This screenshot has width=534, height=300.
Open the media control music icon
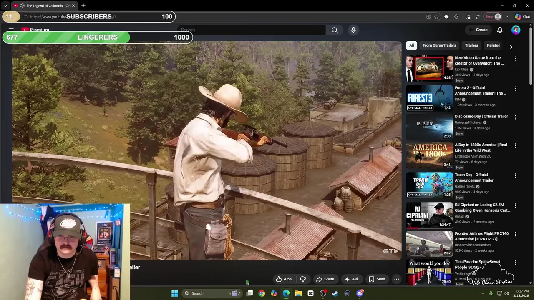point(468,17)
